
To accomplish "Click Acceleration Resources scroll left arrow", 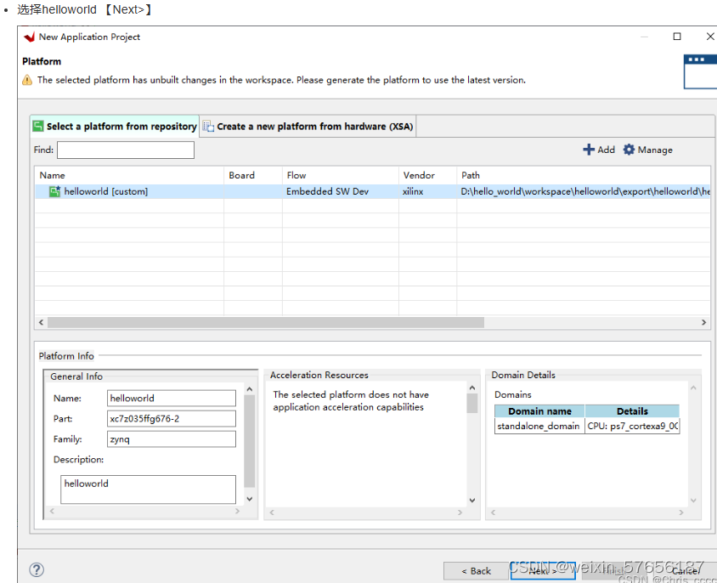I will pyautogui.click(x=272, y=512).
